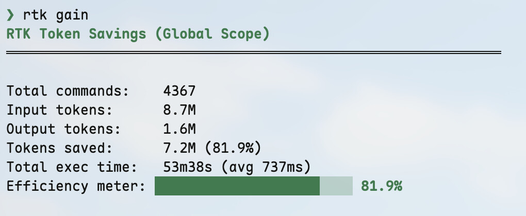Click the 'Efficiency meter:' label

pos(76,186)
